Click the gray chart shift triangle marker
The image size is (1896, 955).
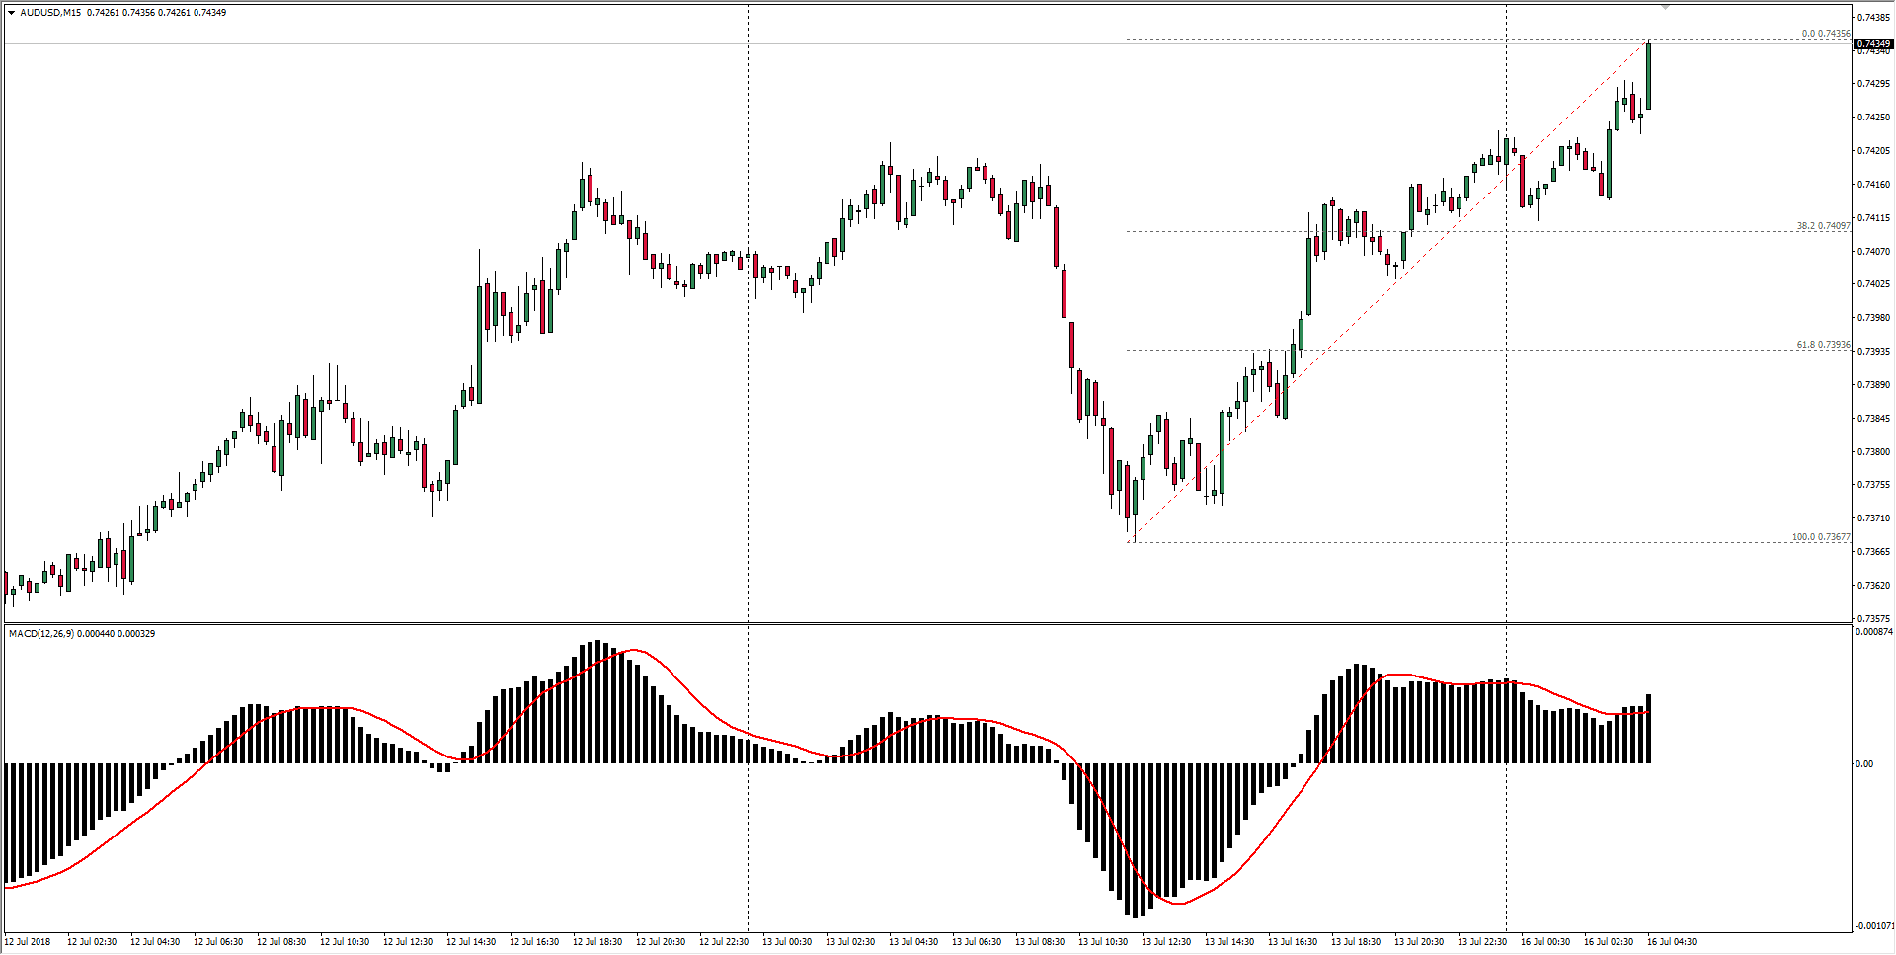click(1665, 8)
